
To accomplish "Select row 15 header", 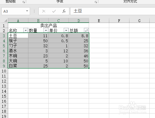I will pos(4,96).
